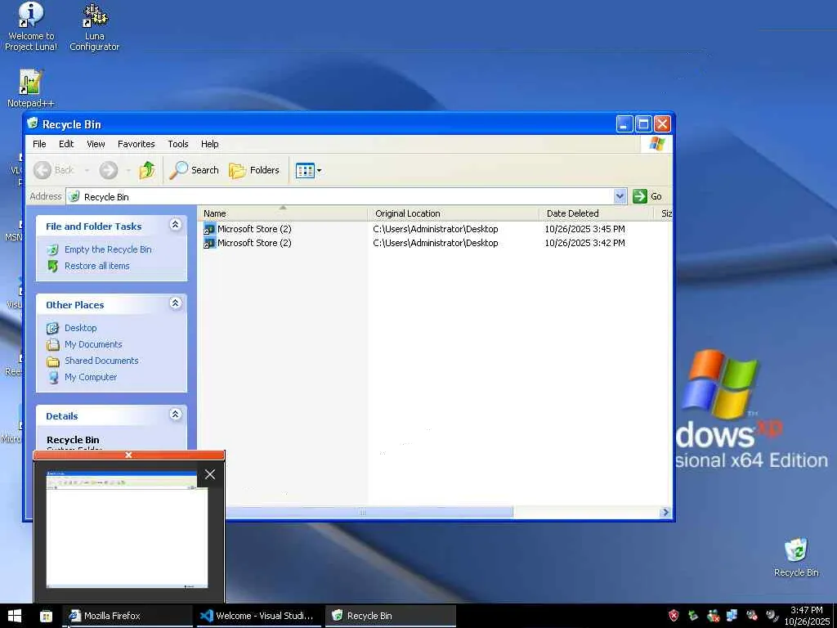Launch Notepad++ from the desktop
This screenshot has height=628, width=837.
(30, 88)
